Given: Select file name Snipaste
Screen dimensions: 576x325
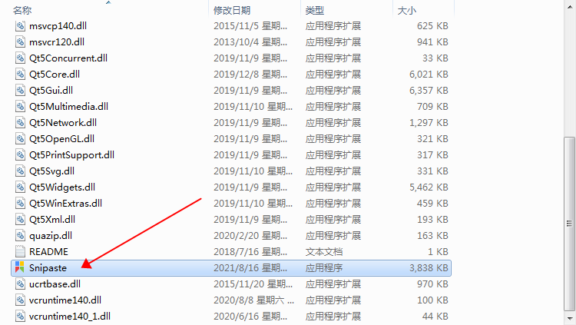Looking at the screenshot, I should tap(48, 268).
